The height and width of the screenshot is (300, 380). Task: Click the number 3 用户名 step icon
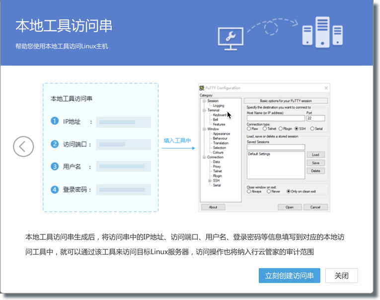[x=55, y=166]
